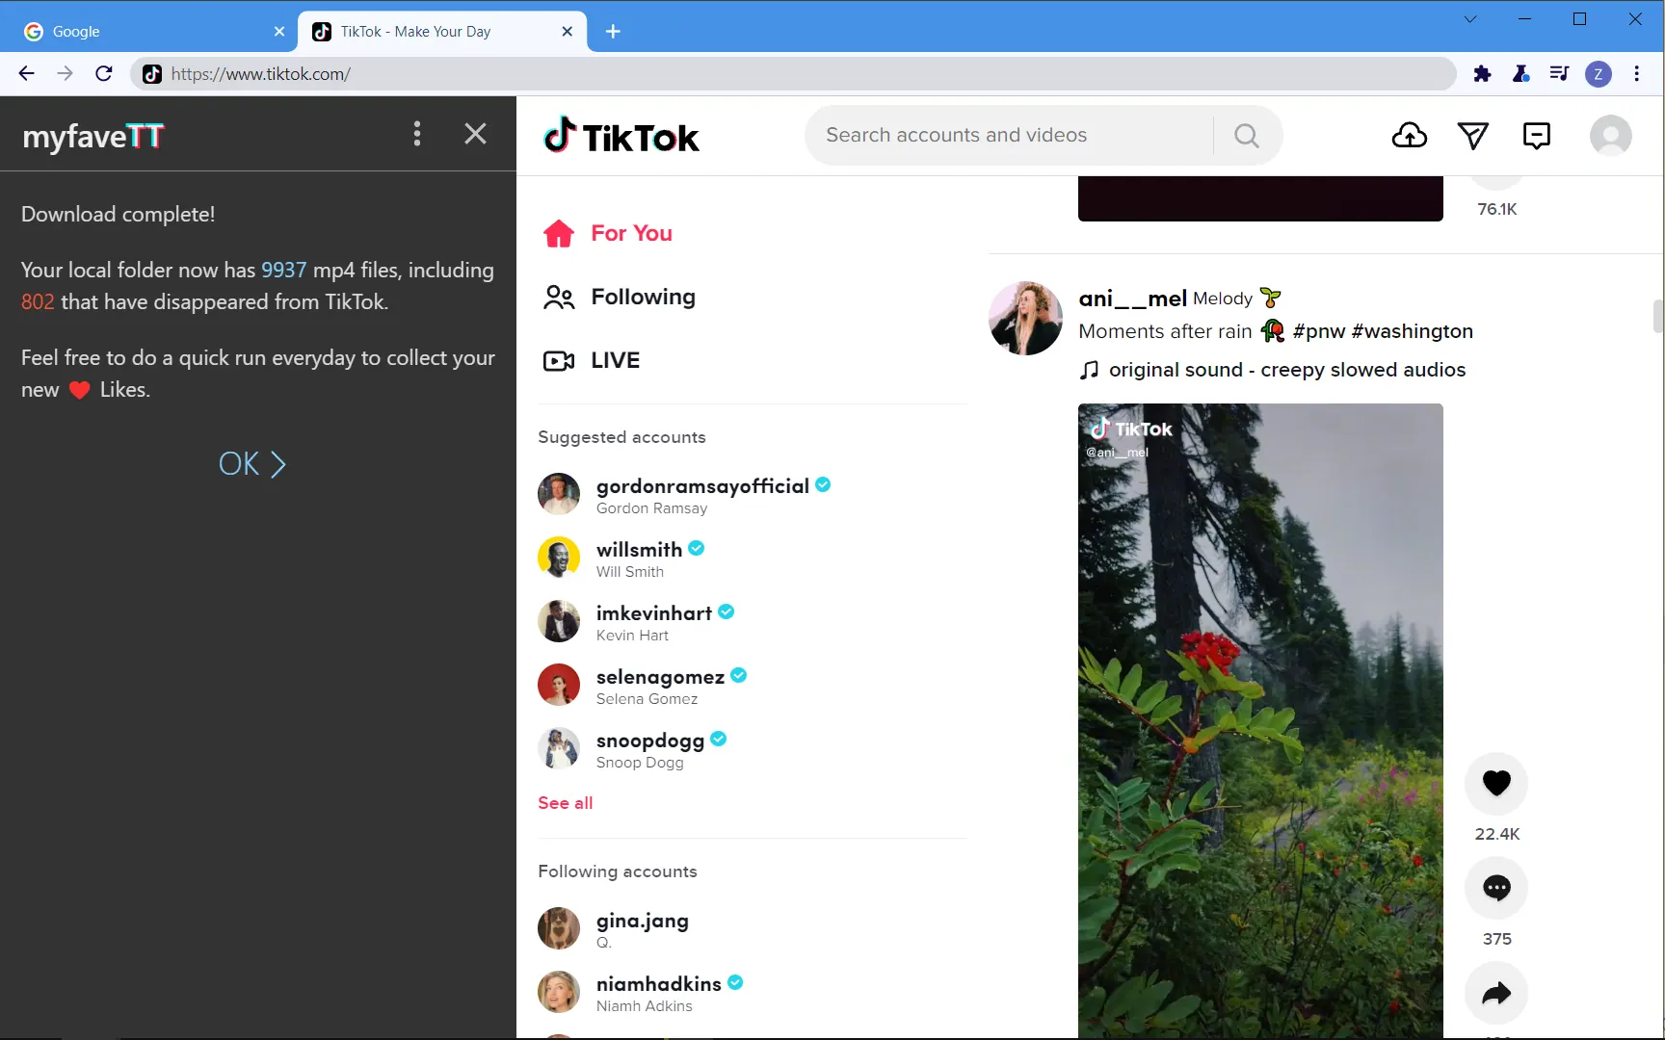The height and width of the screenshot is (1040, 1665).
Task: Open direct messages with the paper plane icon
Action: [1473, 135]
